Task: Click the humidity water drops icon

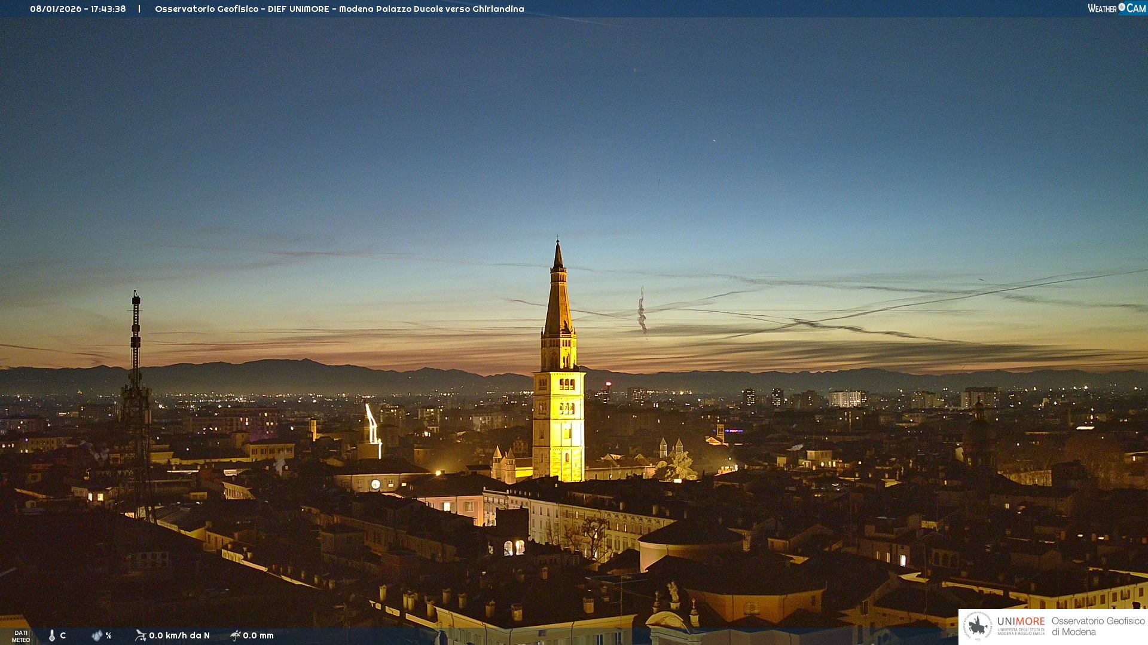Action: coord(97,635)
